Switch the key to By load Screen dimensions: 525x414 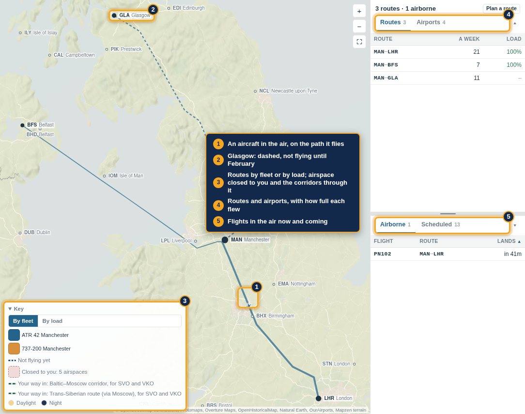click(x=52, y=321)
